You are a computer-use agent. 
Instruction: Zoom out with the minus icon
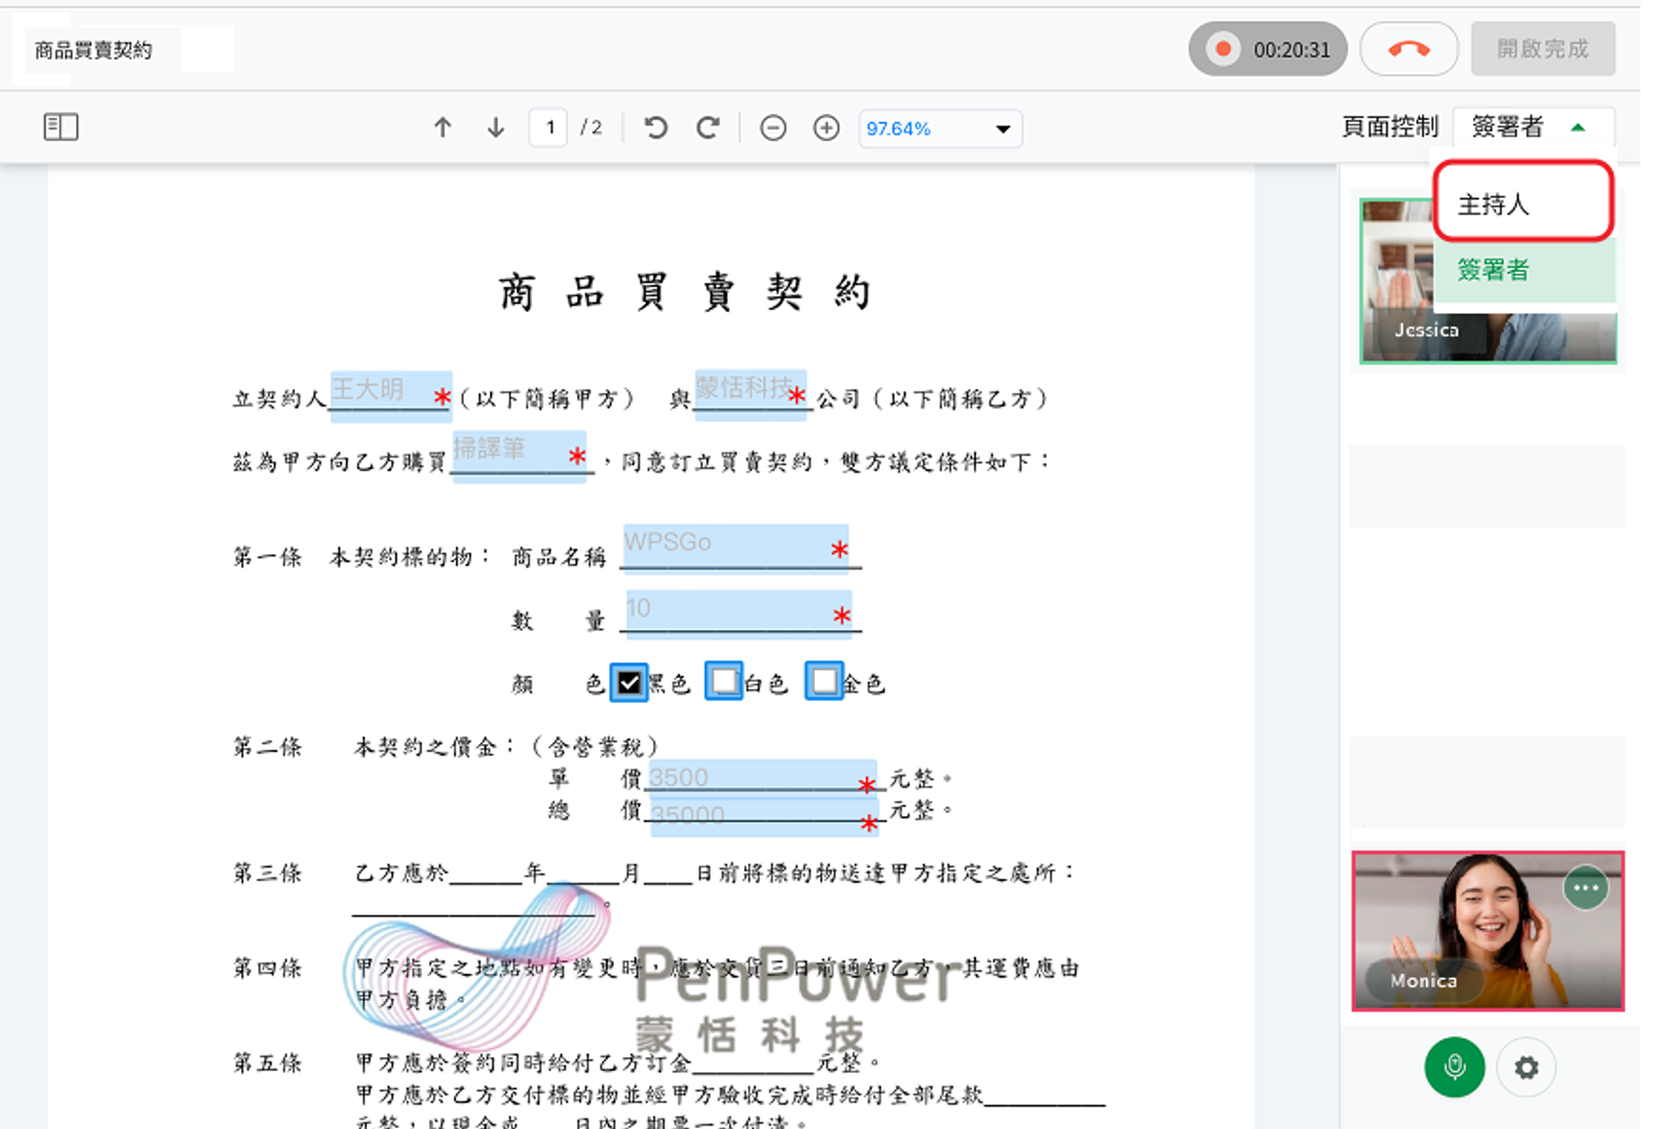point(773,128)
